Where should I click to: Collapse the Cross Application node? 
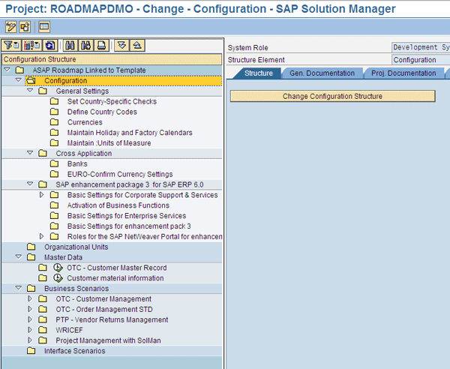point(30,153)
